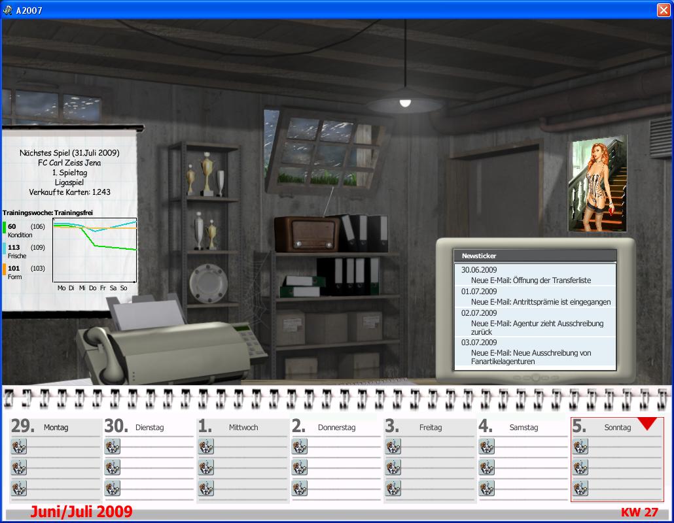Click 'FC Carl Zeiss Jena' on the flipchart

tap(69, 163)
